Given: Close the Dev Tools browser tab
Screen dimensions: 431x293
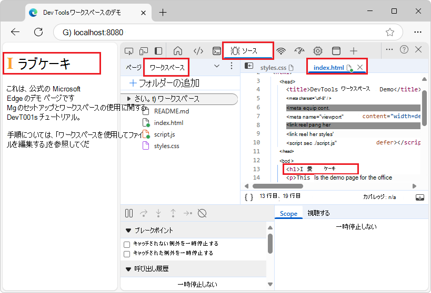Looking at the screenshot, I should pos(143,13).
